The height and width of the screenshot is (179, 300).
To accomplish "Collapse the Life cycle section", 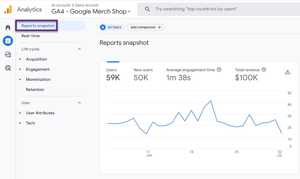I will pyautogui.click(x=79, y=49).
